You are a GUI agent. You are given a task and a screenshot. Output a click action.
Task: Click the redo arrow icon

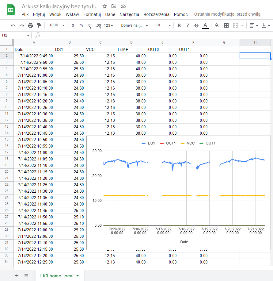[x=22, y=25]
